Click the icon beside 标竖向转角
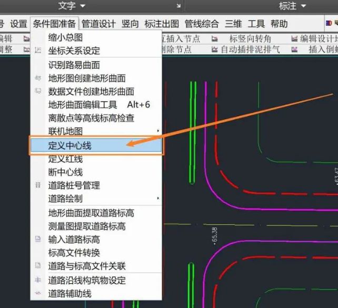The image size is (338, 308). [214, 39]
